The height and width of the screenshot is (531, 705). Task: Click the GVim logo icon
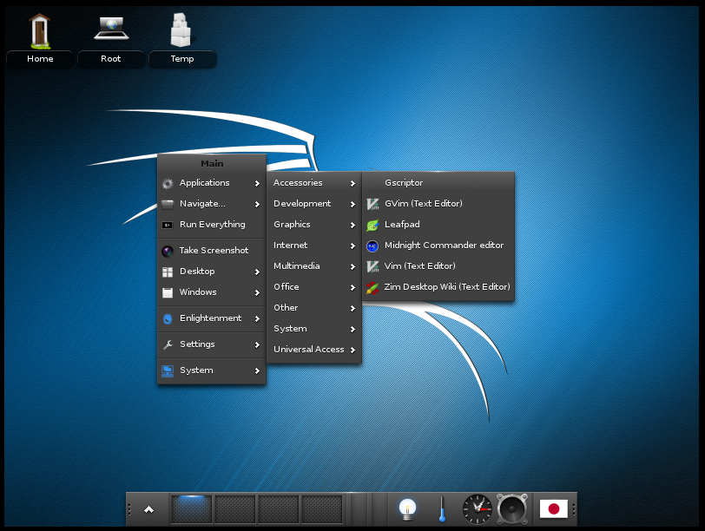click(372, 204)
